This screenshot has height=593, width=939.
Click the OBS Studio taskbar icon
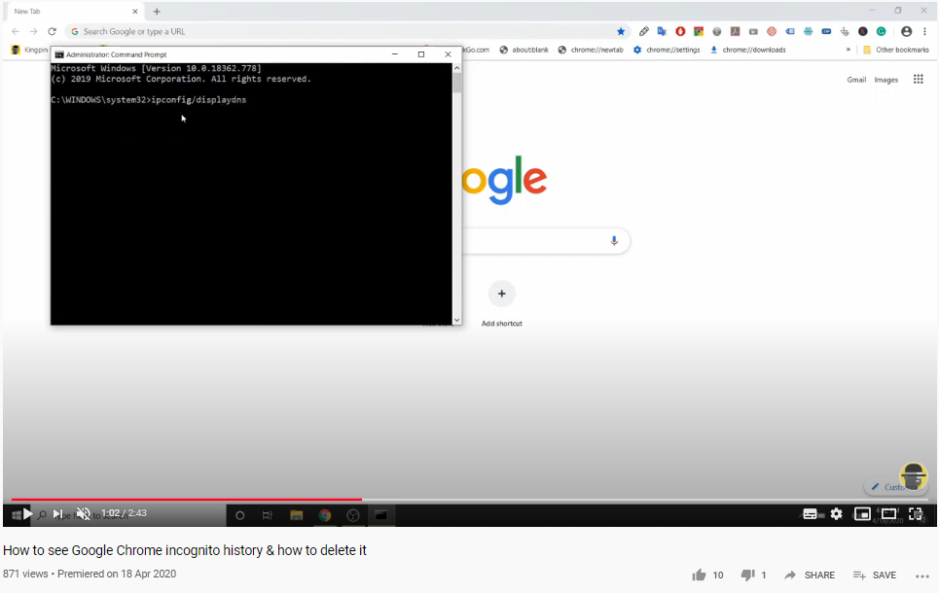tap(352, 515)
